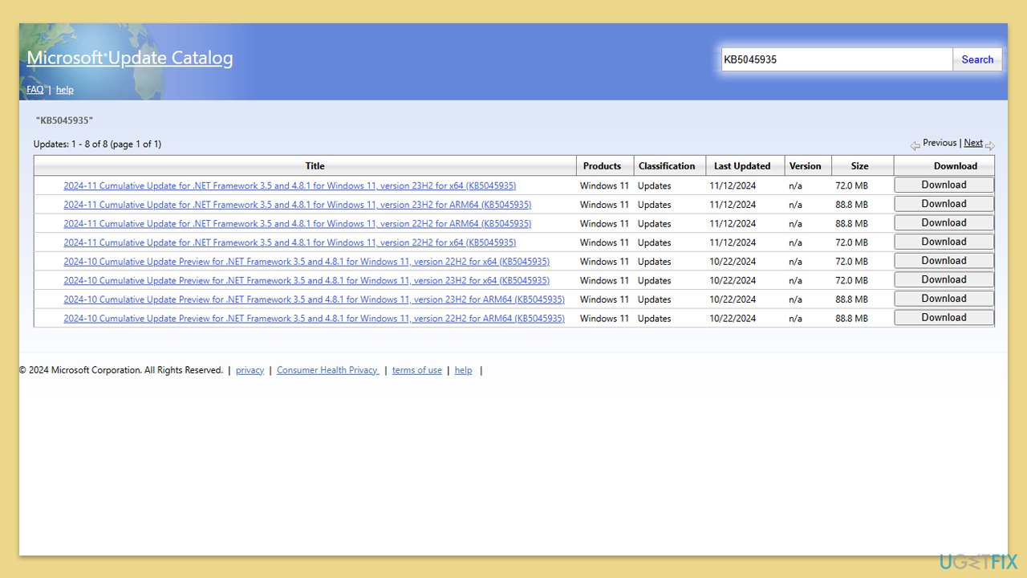Download the 2024-11 23H2 x64 update
The image size is (1027, 578).
click(x=944, y=185)
